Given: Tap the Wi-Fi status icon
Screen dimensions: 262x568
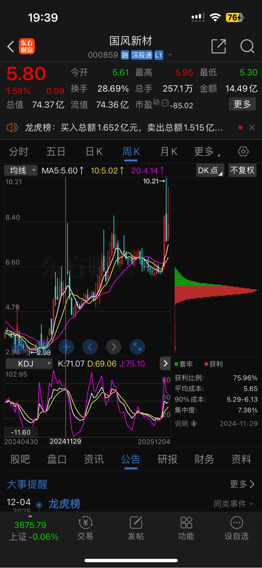Looking at the screenshot, I should 215,17.
